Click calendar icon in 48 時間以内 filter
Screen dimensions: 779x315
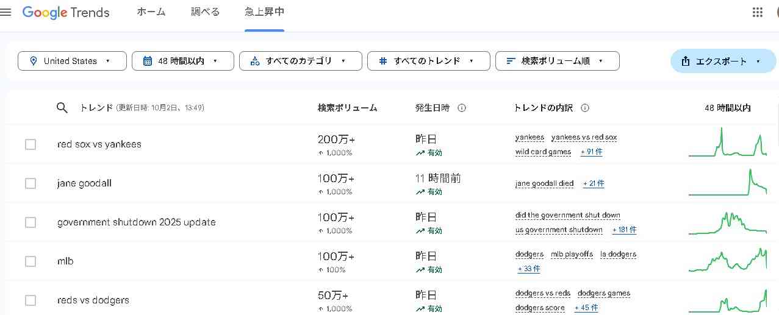click(147, 61)
